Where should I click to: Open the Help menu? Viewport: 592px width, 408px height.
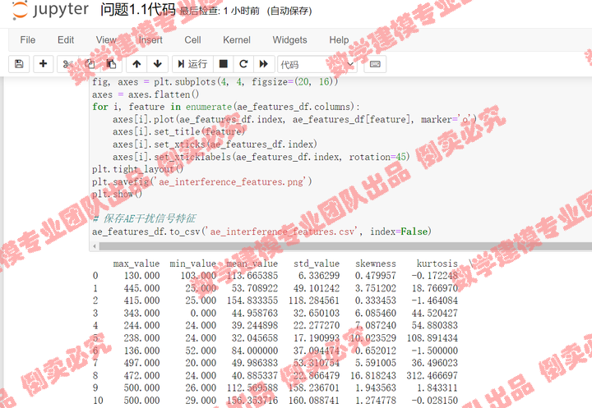[339, 39]
